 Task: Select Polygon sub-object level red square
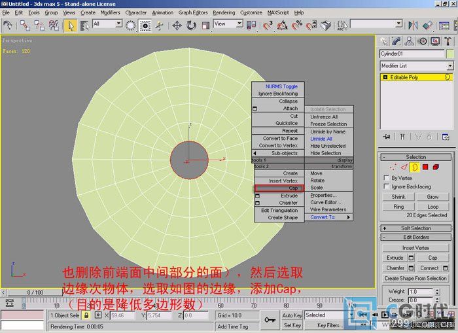[425, 167]
